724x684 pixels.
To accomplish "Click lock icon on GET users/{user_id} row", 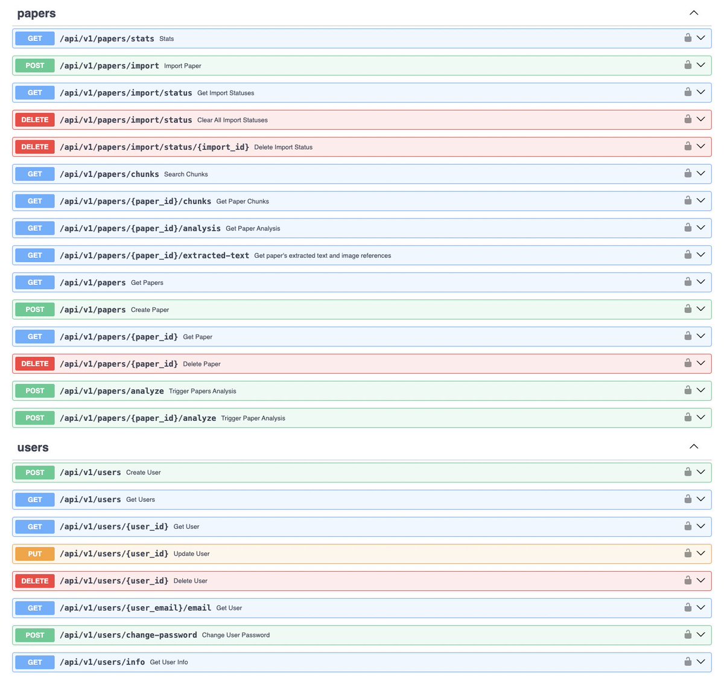I will coord(688,526).
